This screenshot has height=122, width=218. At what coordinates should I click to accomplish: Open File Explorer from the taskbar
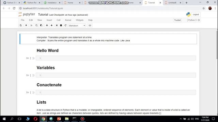[x=67, y=119]
